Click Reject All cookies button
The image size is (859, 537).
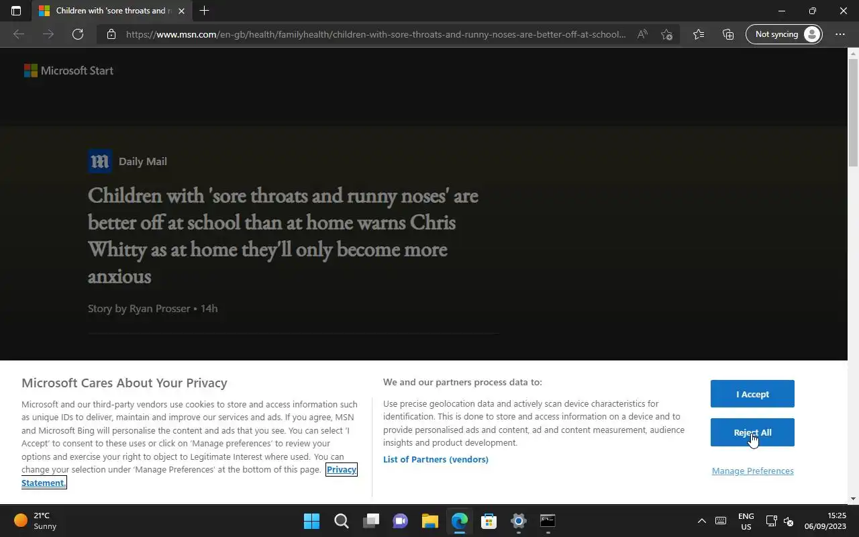pyautogui.click(x=752, y=432)
